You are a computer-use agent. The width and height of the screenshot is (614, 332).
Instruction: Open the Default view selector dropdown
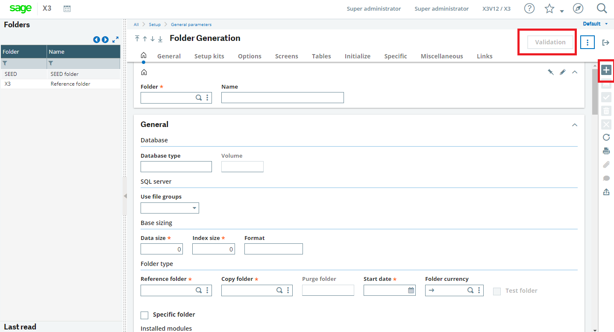[594, 24]
